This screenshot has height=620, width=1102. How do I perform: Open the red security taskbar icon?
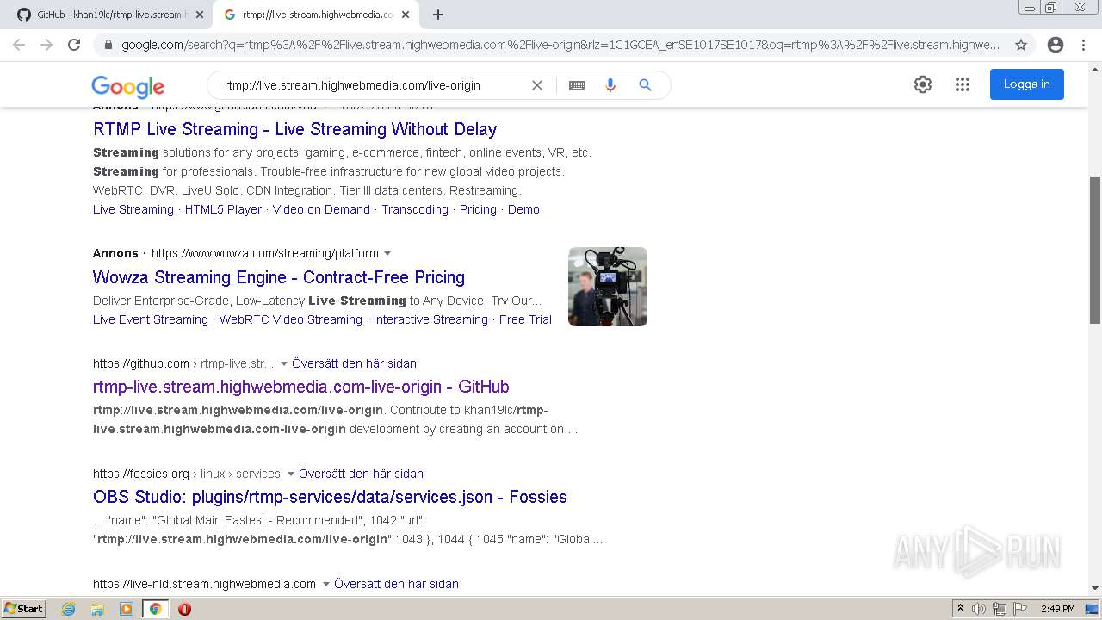[x=184, y=609]
